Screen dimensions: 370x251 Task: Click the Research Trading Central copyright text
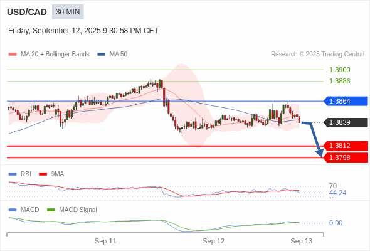click(317, 55)
